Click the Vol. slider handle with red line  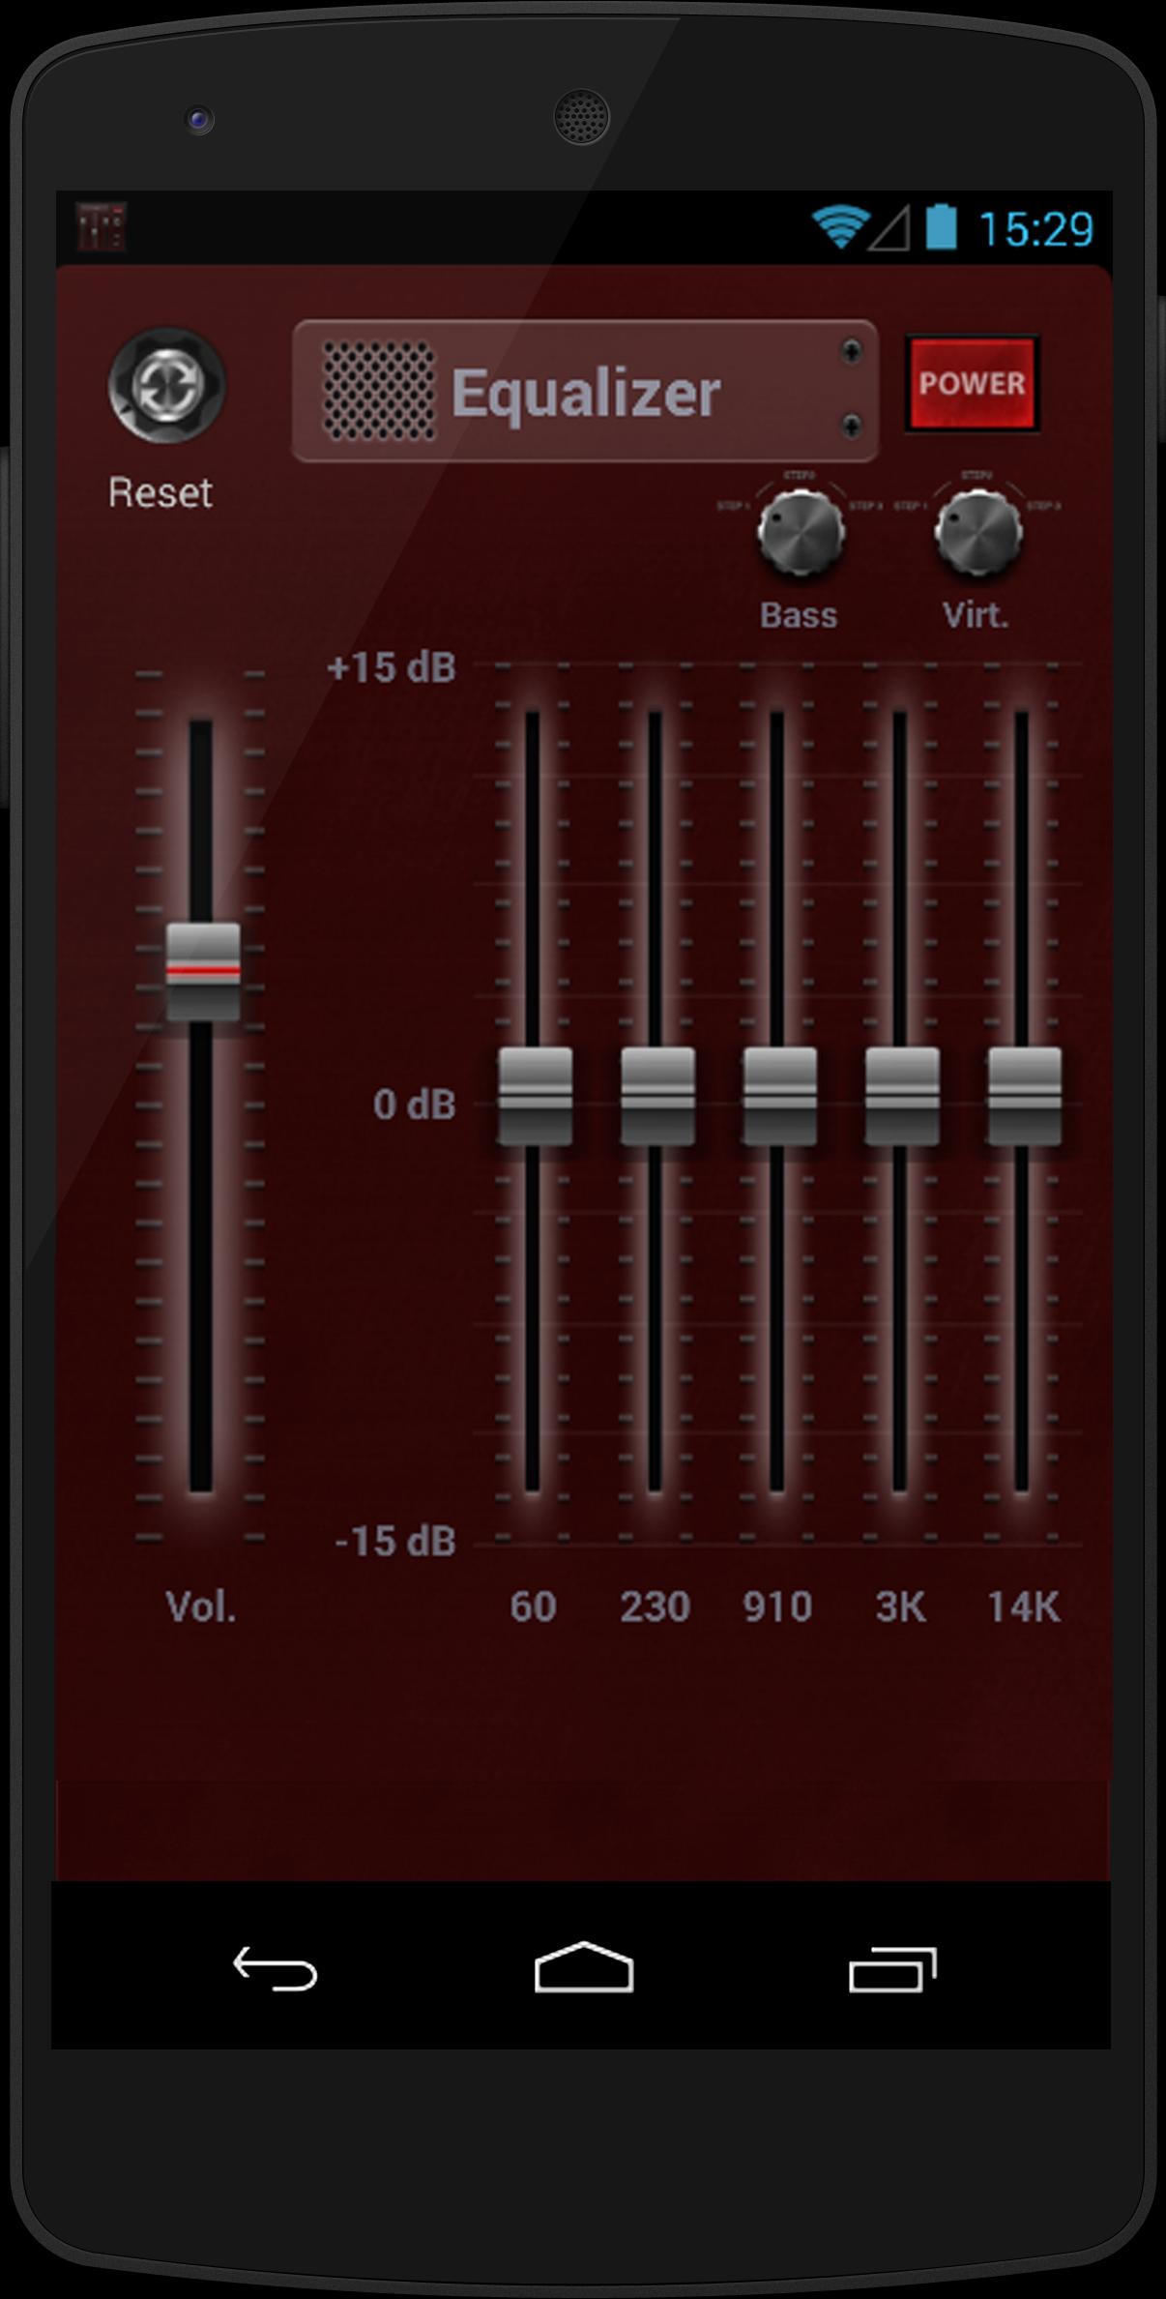pyautogui.click(x=202, y=971)
